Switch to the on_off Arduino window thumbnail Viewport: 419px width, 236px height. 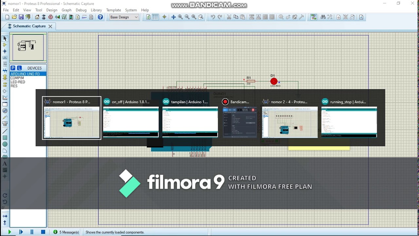(x=131, y=118)
